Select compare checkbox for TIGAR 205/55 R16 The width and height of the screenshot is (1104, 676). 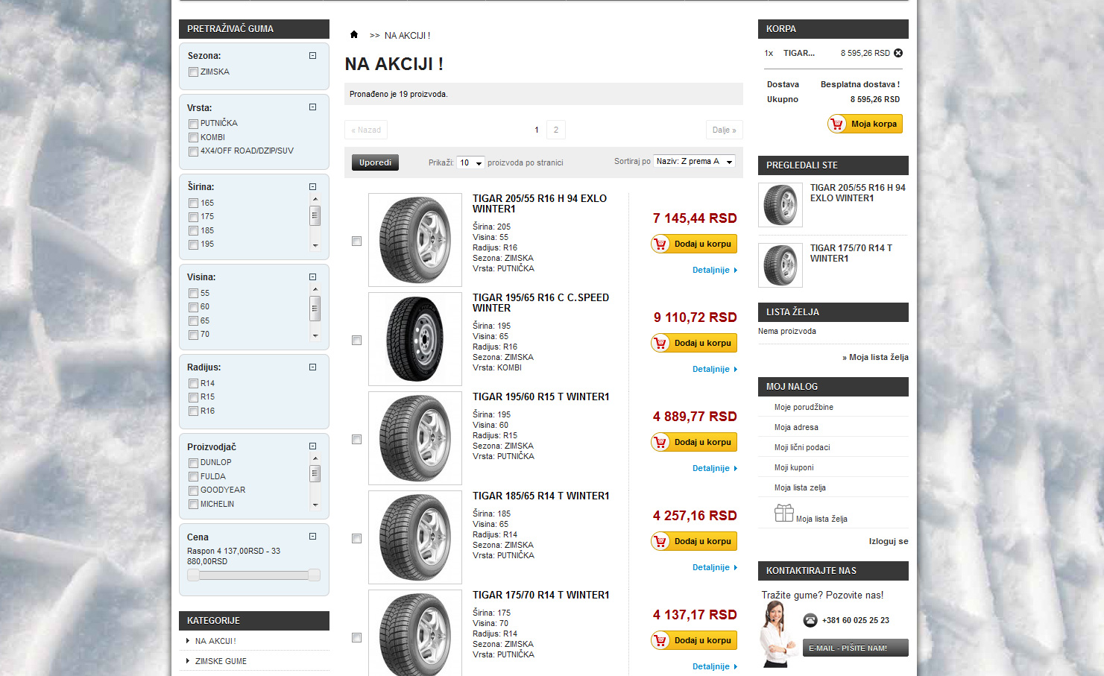356,241
